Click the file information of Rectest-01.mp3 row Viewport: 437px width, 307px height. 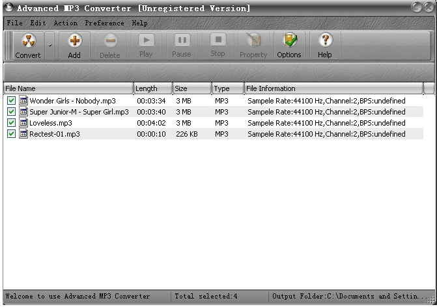click(326, 134)
